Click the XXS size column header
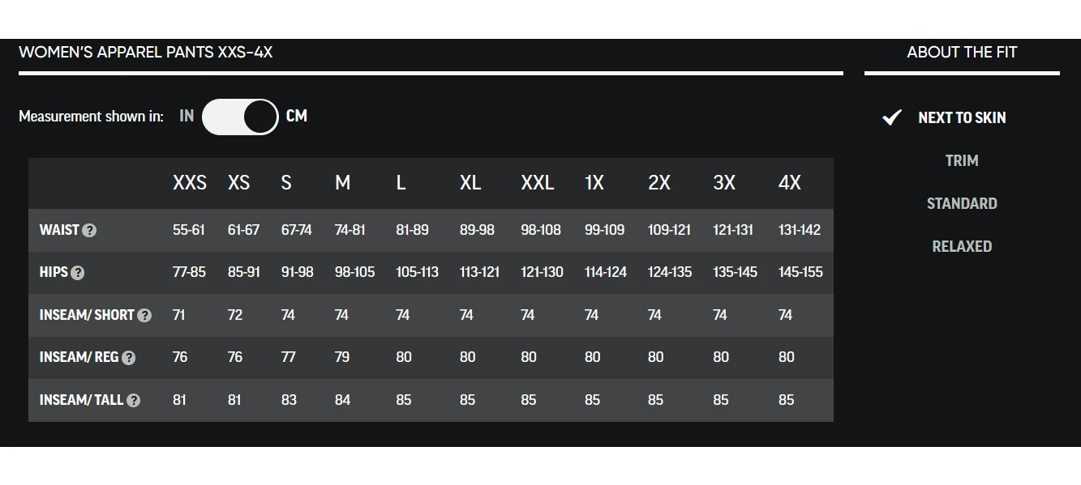 pos(190,183)
